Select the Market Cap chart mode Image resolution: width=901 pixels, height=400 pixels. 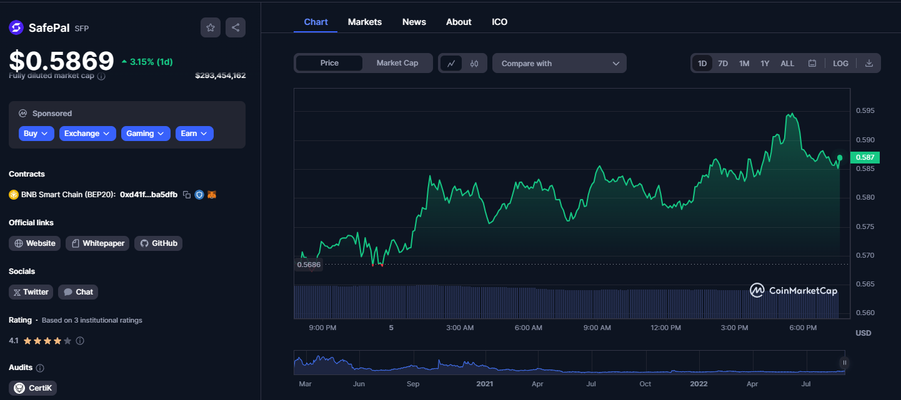397,63
